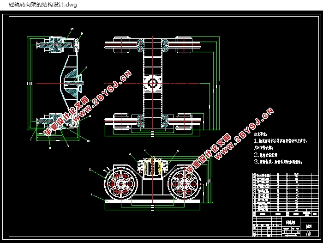Click the 毕业设计论文网 watermark over the left view
Screen dimensions: 323x243
tap(67, 116)
